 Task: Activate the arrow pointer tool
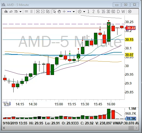(x=55, y=11)
